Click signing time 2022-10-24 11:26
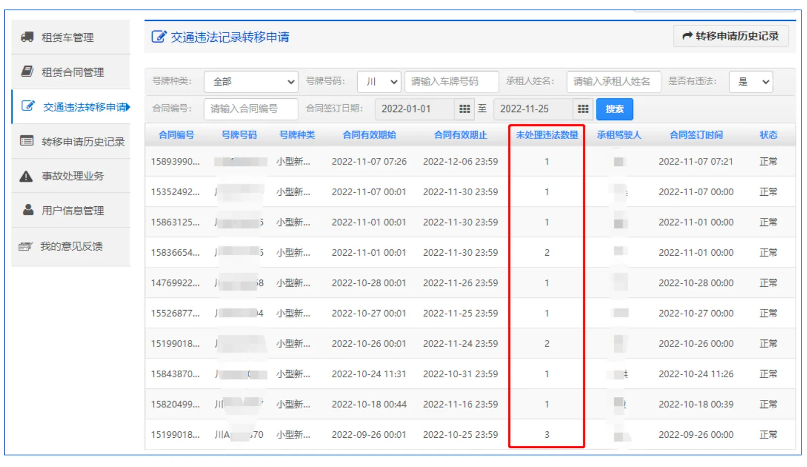 696,374
